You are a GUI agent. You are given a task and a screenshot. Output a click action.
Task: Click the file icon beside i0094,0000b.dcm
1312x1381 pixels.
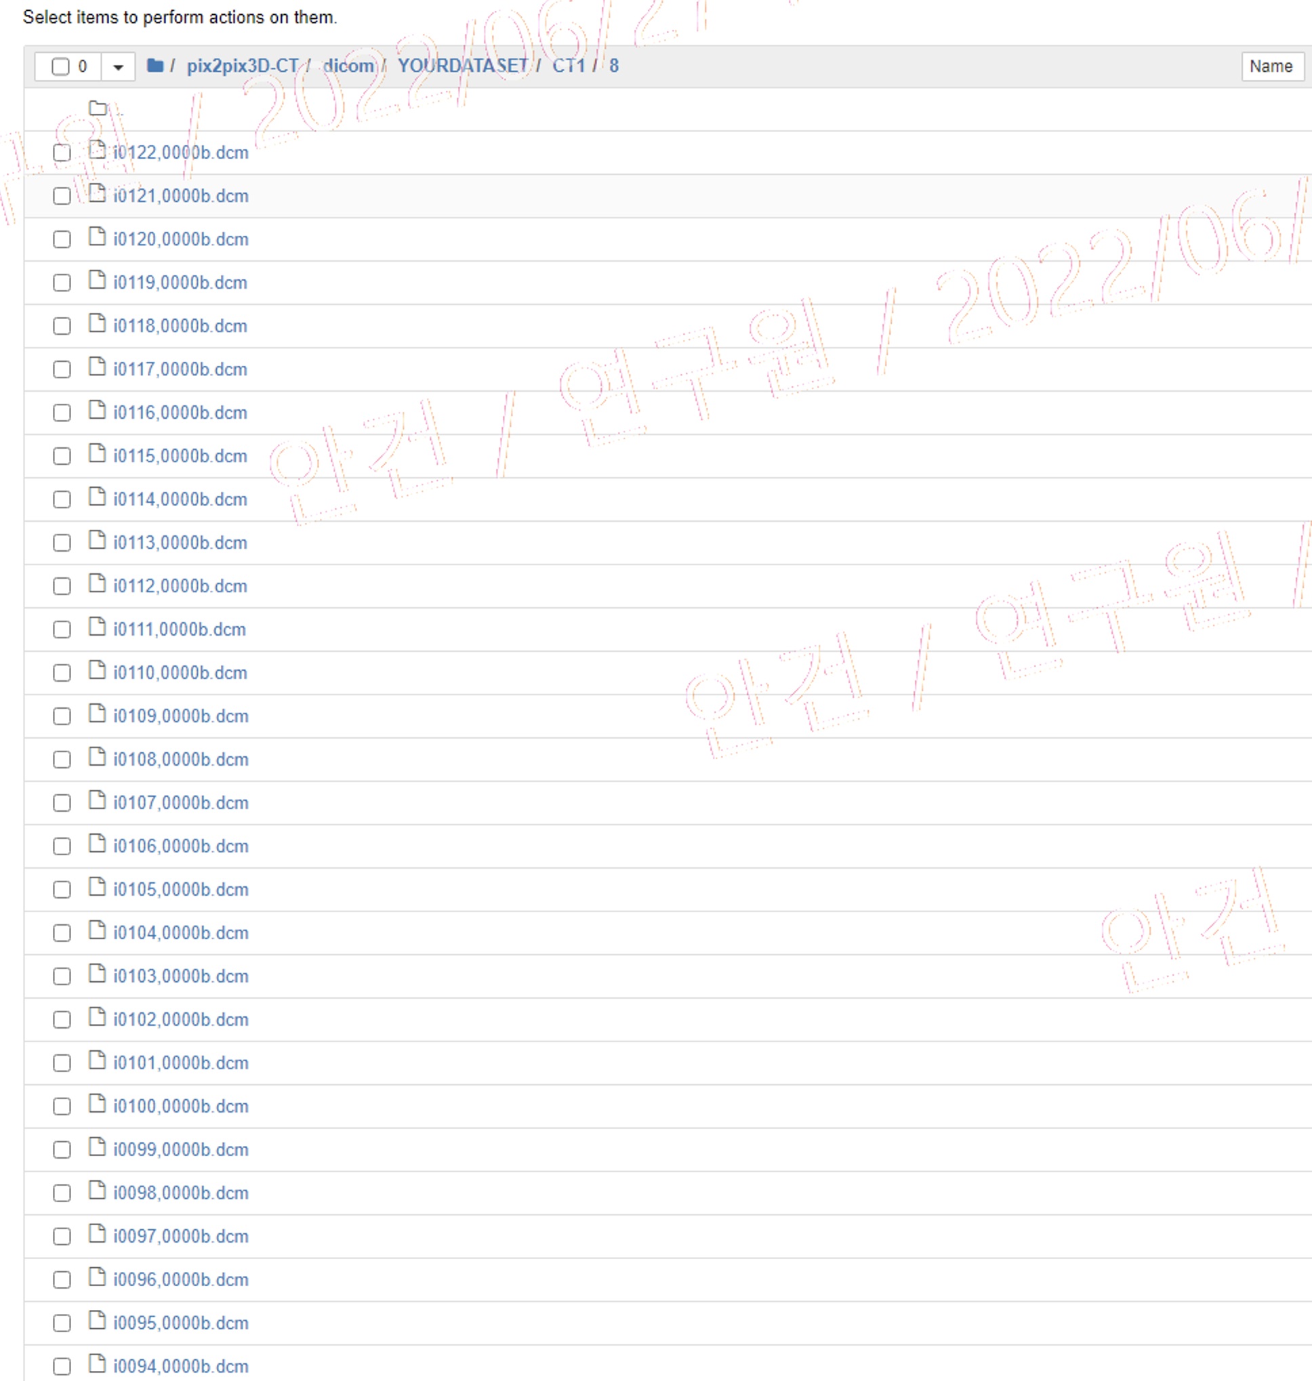[x=97, y=1365]
